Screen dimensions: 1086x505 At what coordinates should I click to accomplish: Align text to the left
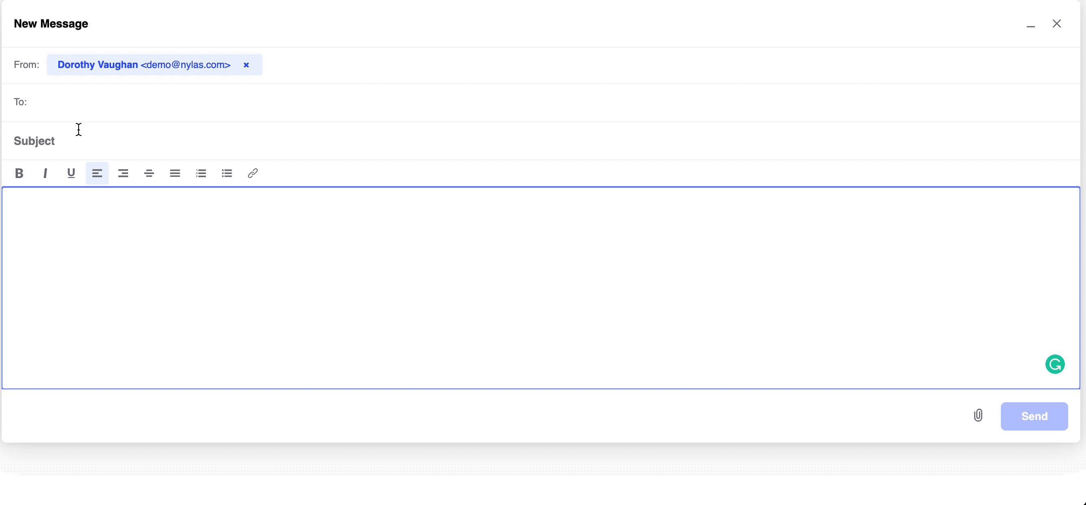(97, 173)
